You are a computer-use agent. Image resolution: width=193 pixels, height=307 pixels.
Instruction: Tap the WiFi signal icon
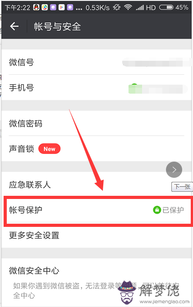tap(128, 8)
